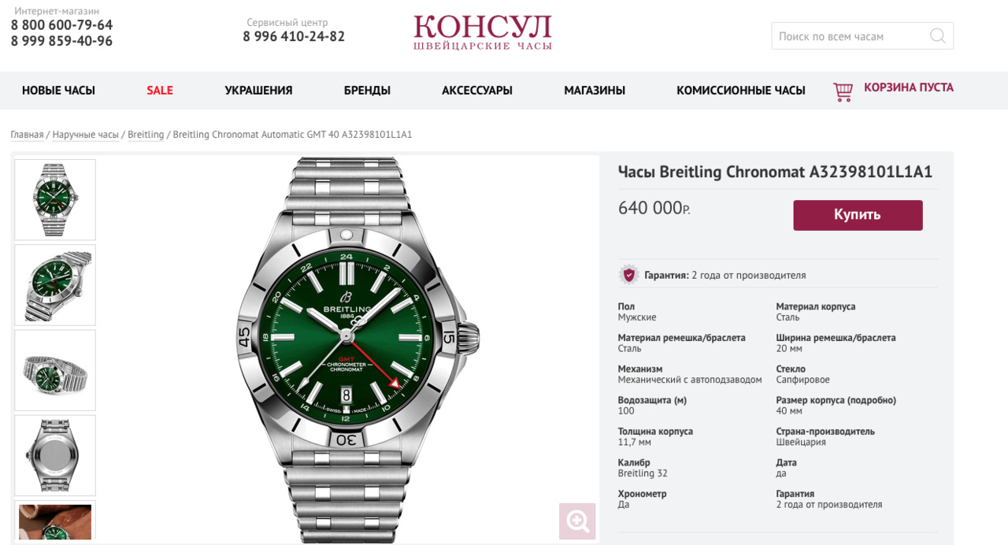Click the warranty shield icon
Viewport: 1008px width, 545px height.
point(628,275)
